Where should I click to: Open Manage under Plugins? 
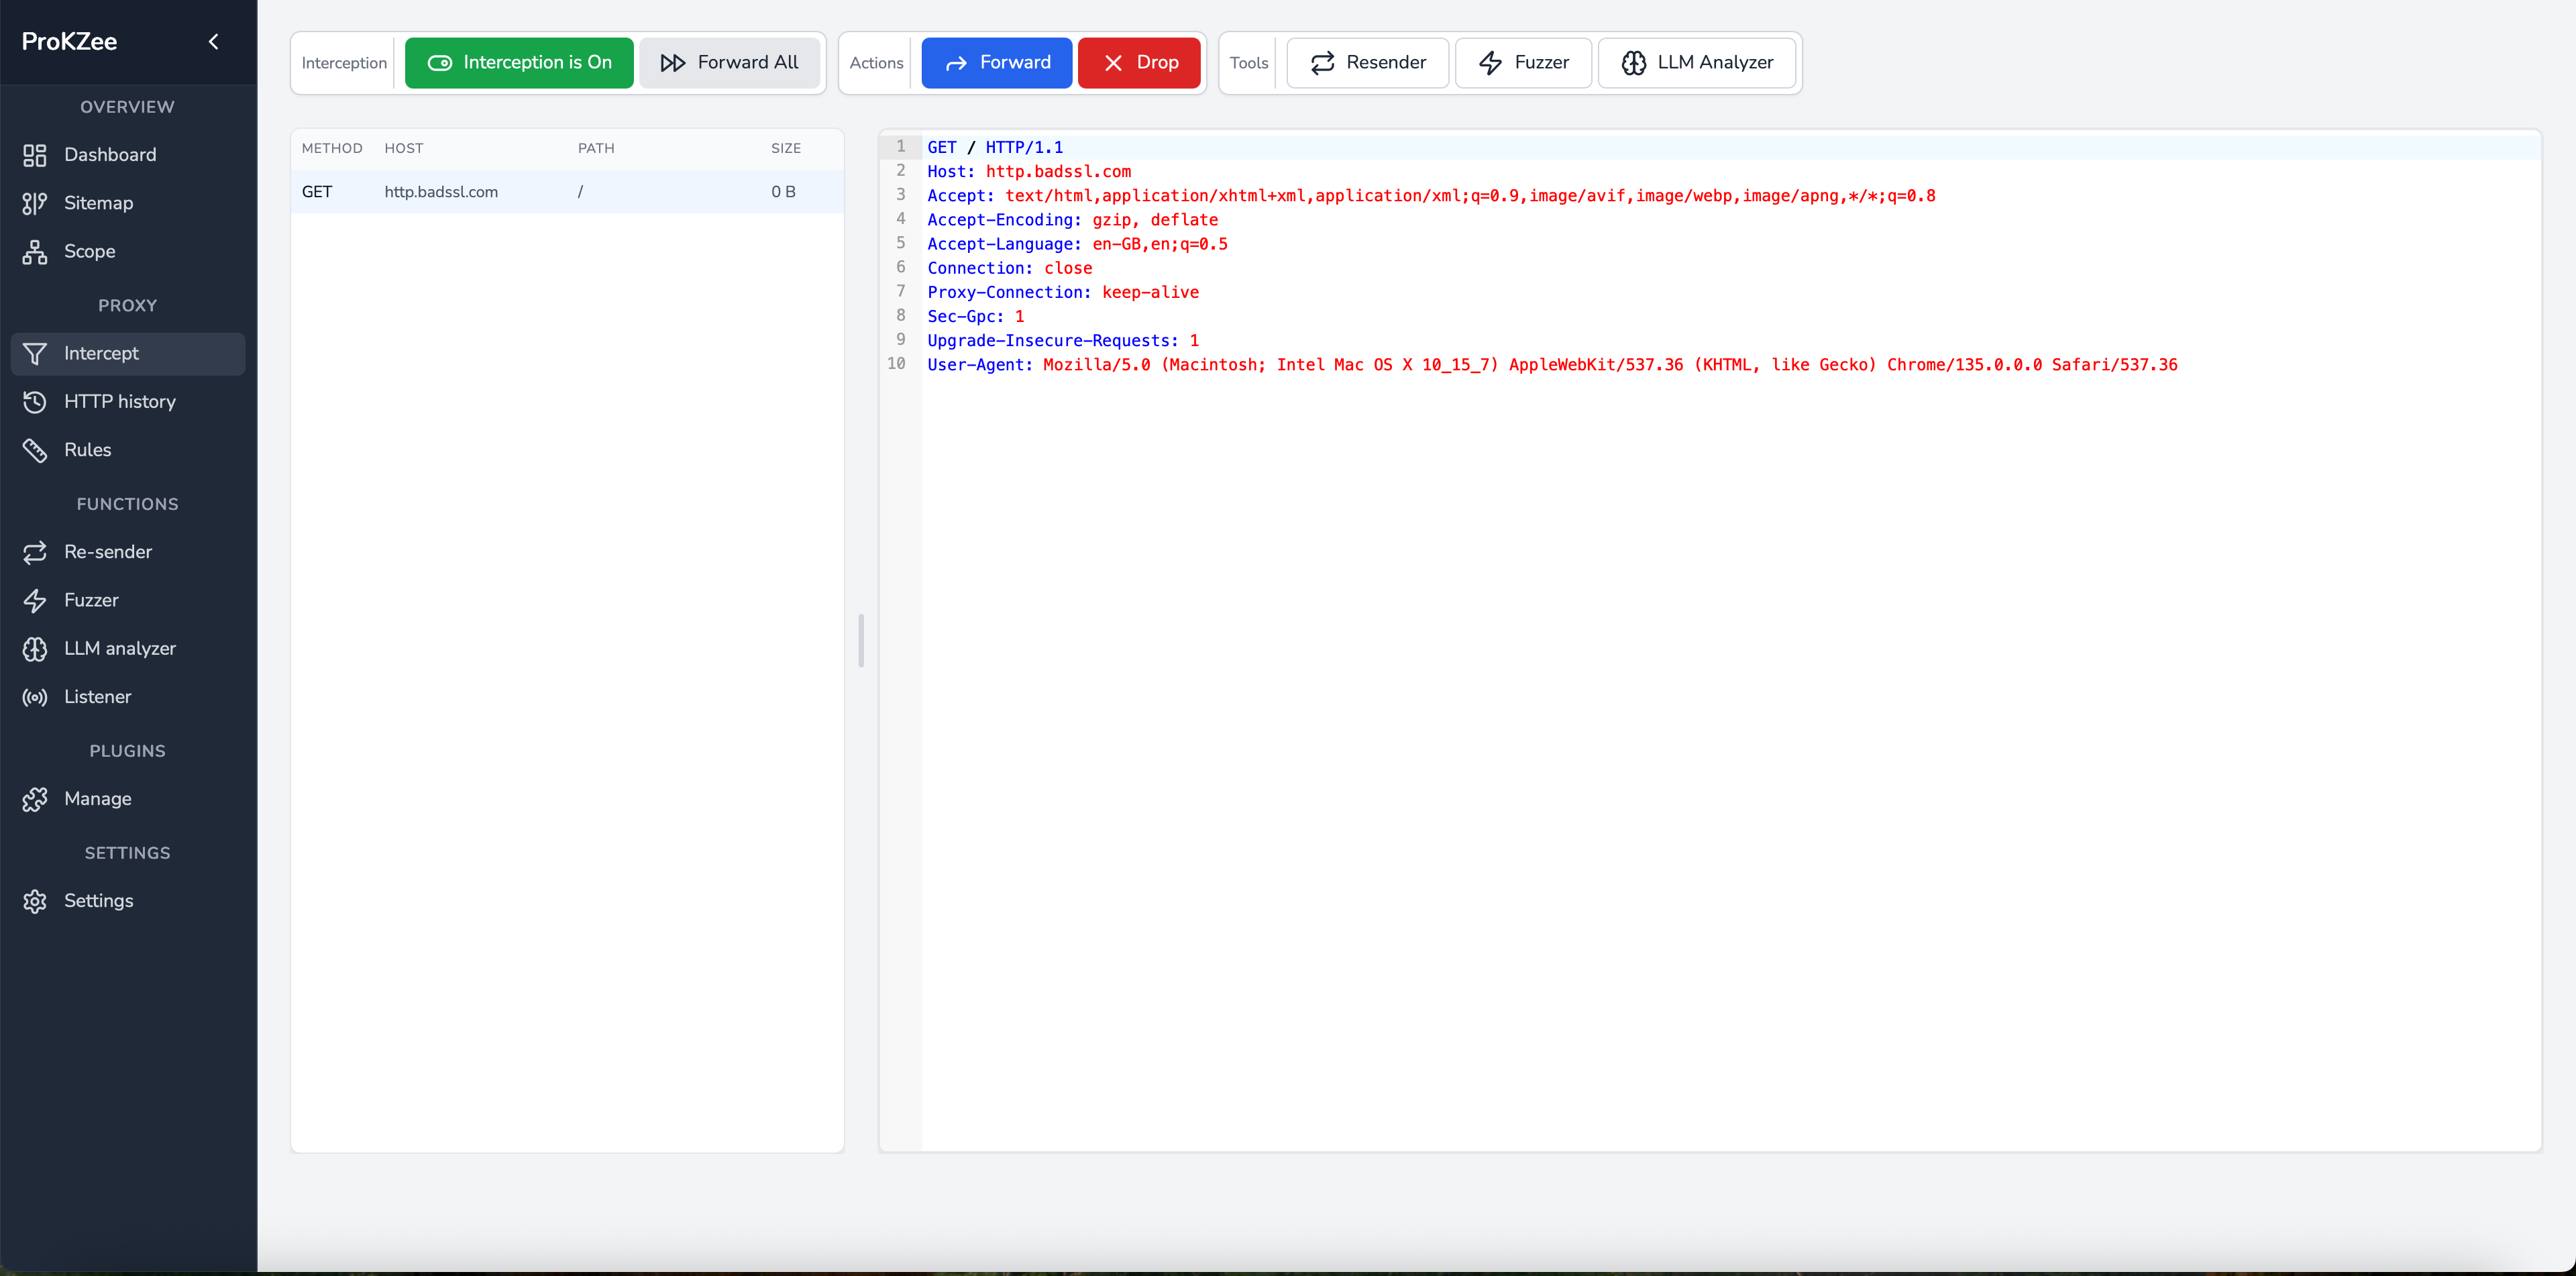click(98, 799)
